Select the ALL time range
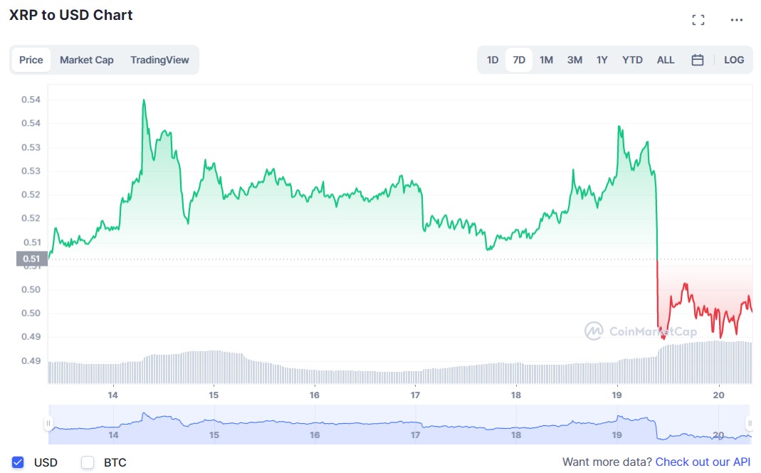761x473 pixels. click(x=666, y=60)
